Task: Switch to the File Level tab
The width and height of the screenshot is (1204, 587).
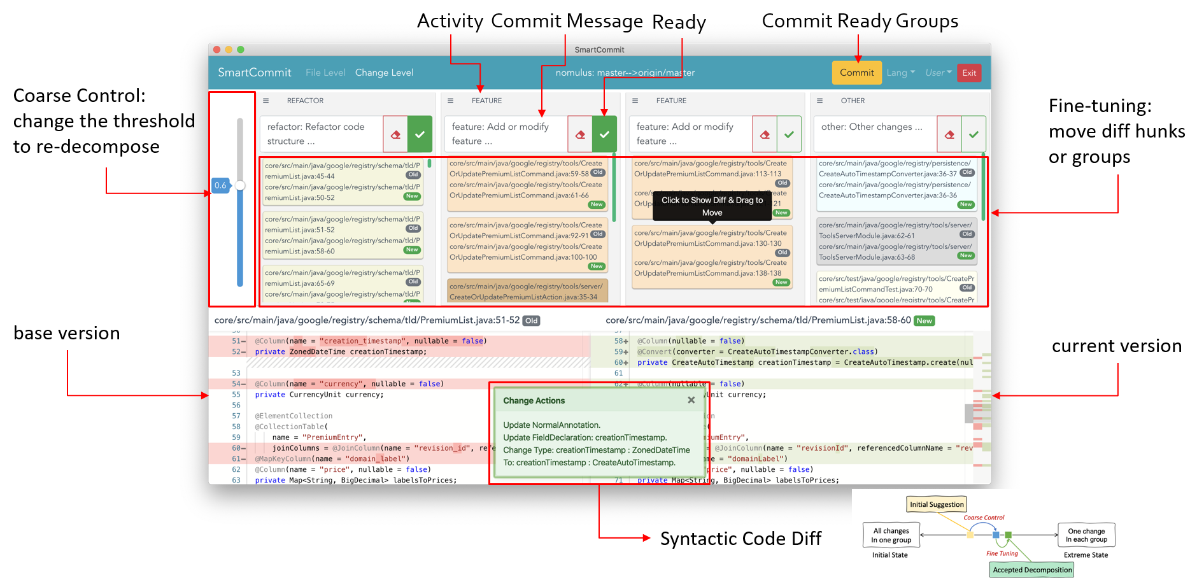Action: tap(325, 73)
